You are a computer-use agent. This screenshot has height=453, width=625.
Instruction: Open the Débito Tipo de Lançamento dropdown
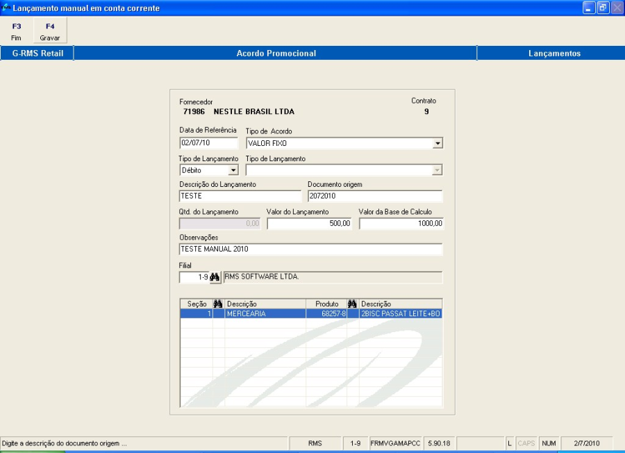233,170
